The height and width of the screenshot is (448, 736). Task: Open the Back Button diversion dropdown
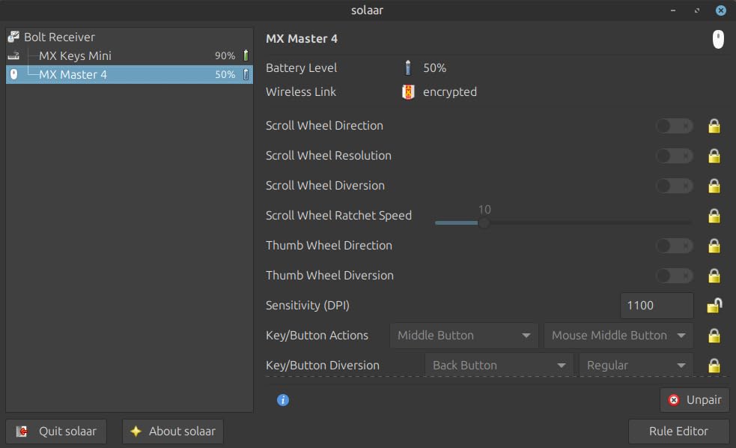tap(498, 366)
